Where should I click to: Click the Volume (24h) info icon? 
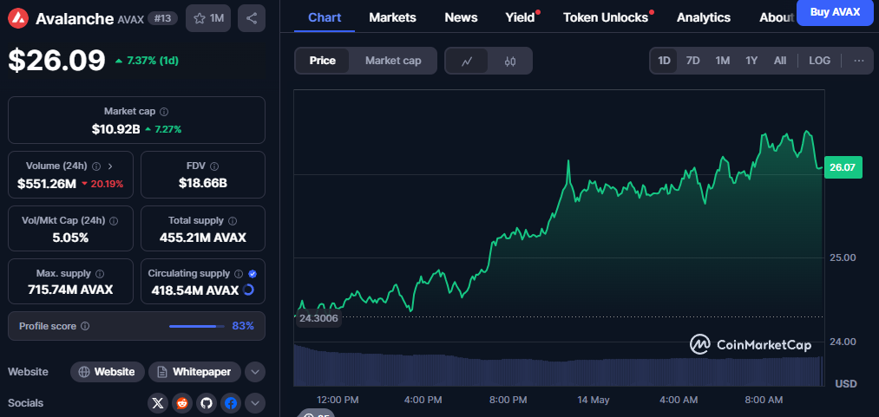(95, 166)
